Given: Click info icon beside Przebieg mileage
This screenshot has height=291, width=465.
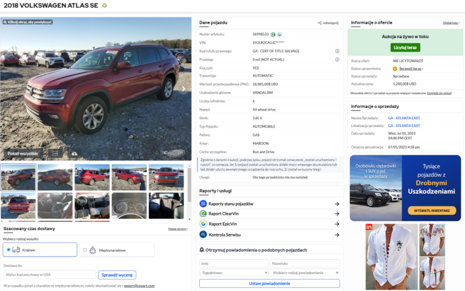Looking at the screenshot, I should click(x=337, y=59).
